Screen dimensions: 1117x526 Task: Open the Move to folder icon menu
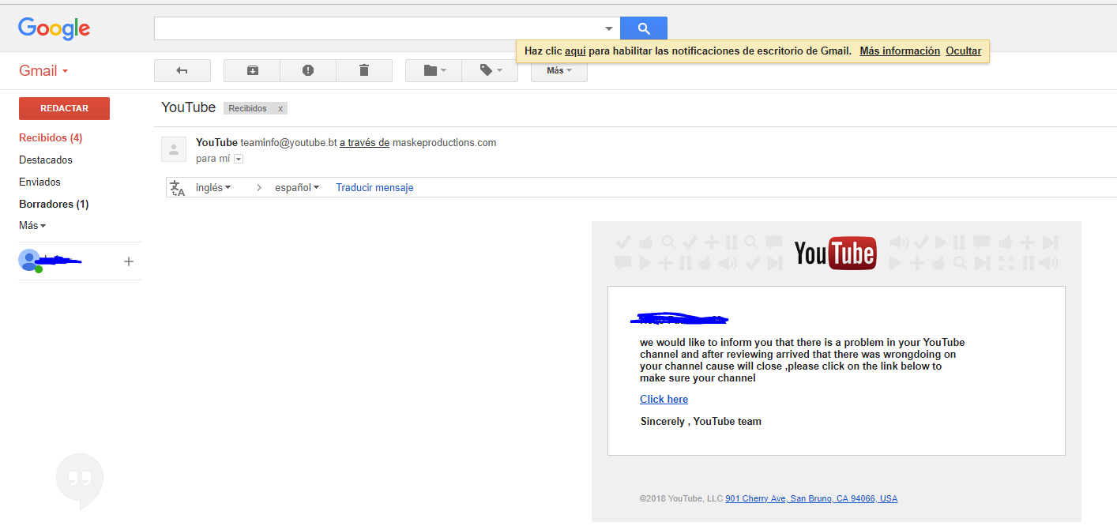click(x=434, y=70)
